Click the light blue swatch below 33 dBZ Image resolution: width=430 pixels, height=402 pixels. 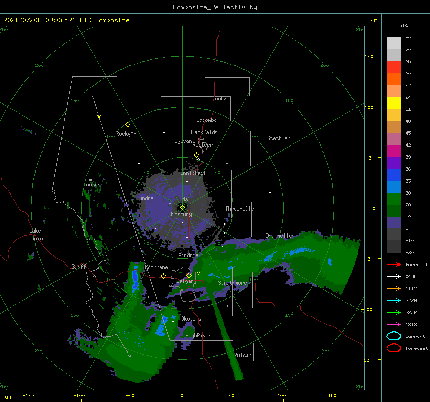[x=394, y=186]
